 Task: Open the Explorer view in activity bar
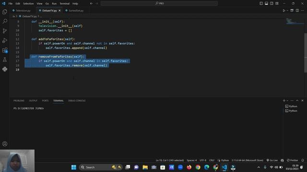point(5,12)
